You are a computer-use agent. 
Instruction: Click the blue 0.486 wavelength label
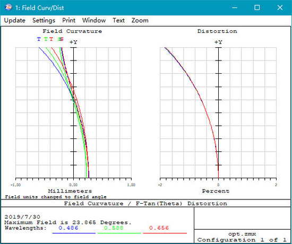(x=68, y=228)
